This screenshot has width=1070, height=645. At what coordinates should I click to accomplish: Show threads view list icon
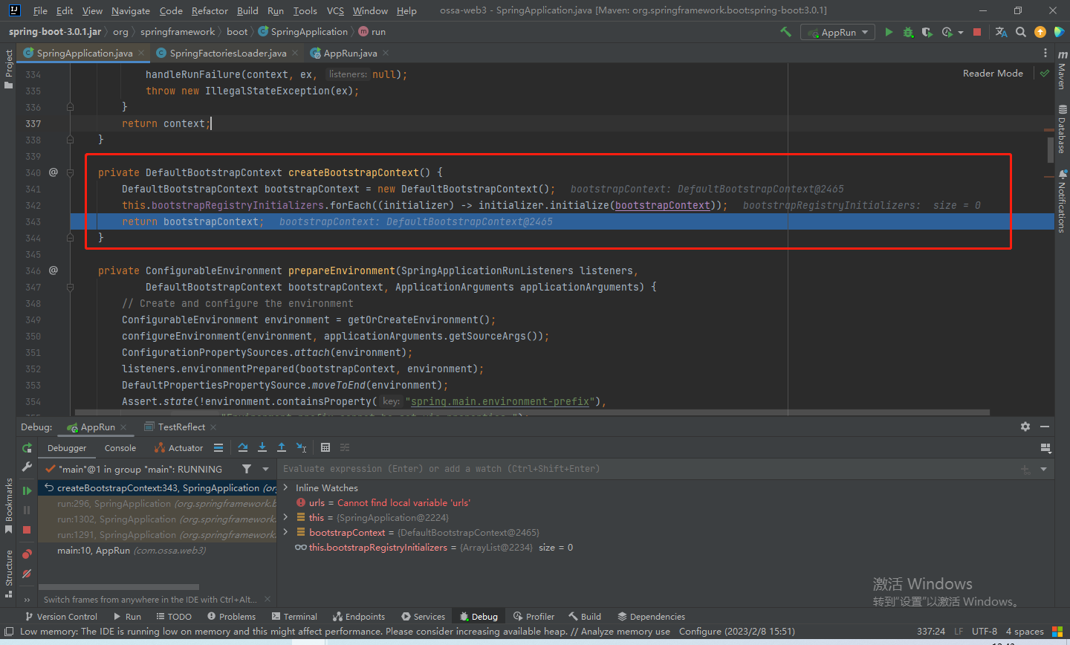click(x=218, y=447)
